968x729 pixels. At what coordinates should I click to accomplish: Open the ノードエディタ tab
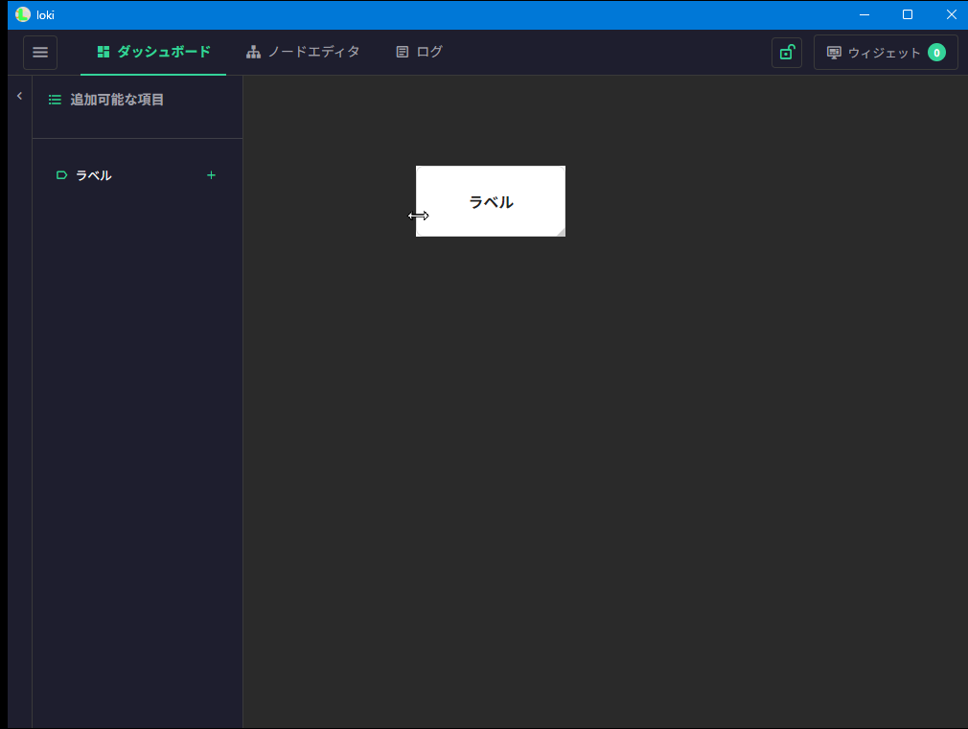[x=303, y=52]
